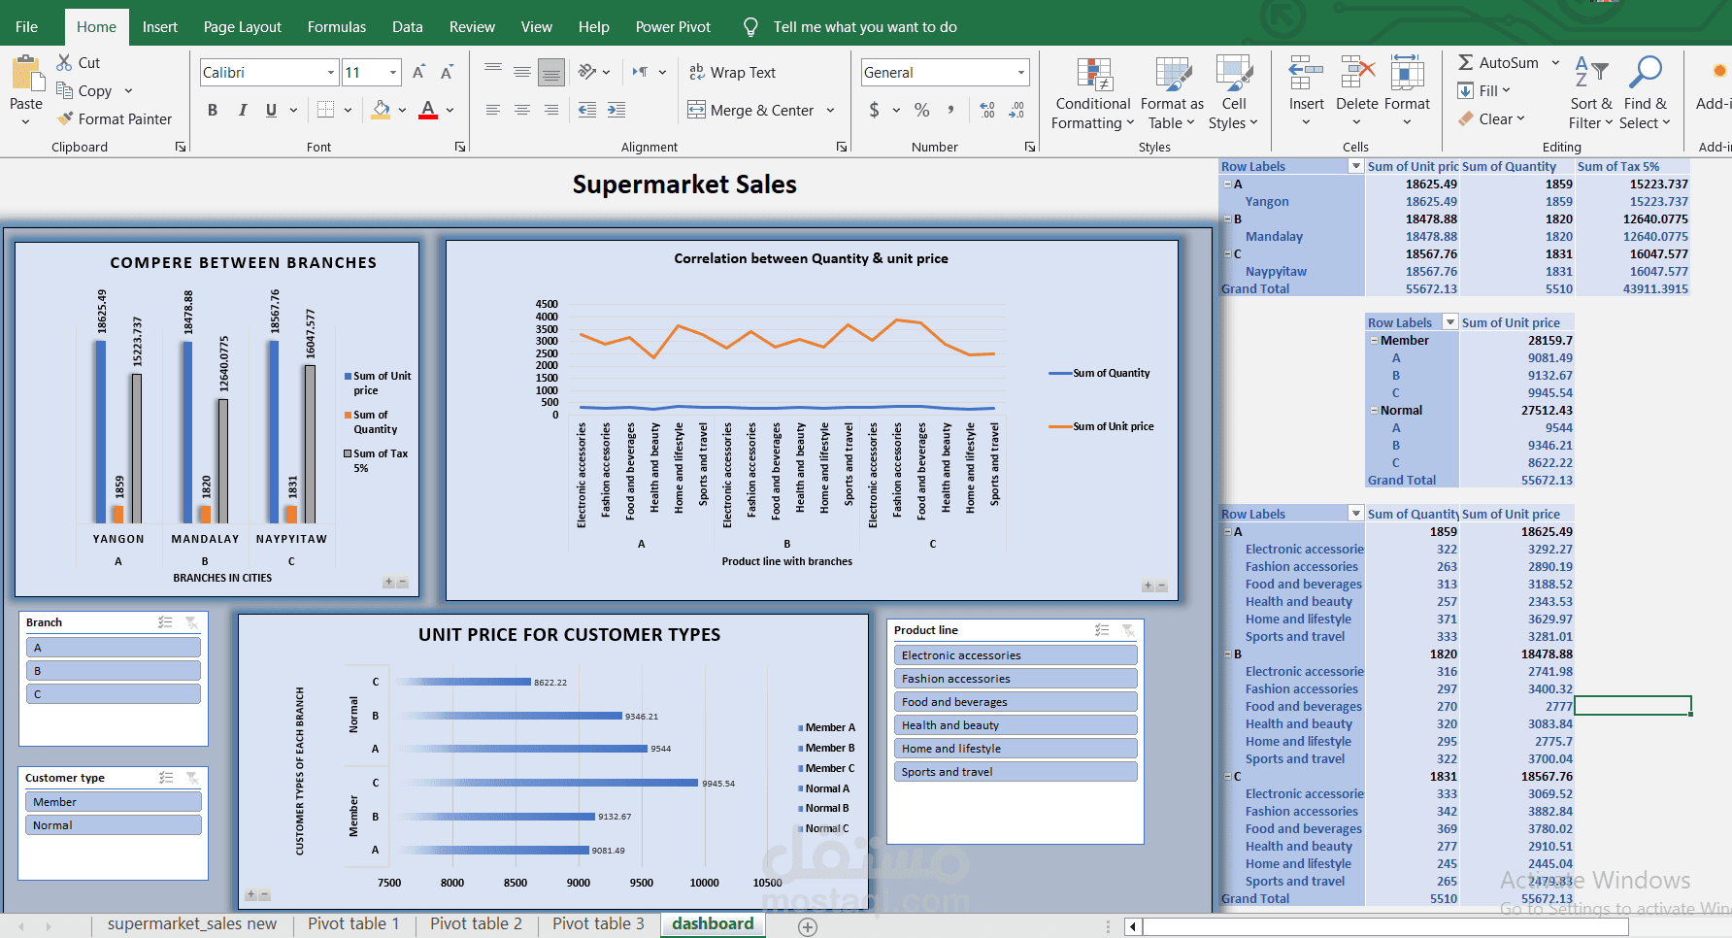Expand Merge & Center options arrow
The width and height of the screenshot is (1732, 938).
[x=830, y=110]
